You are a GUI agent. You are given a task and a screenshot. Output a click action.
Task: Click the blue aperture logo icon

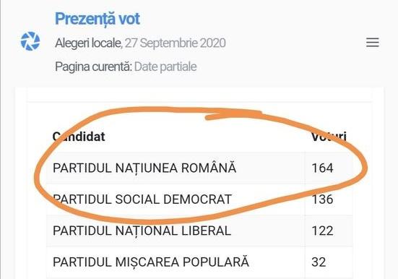[x=30, y=41]
